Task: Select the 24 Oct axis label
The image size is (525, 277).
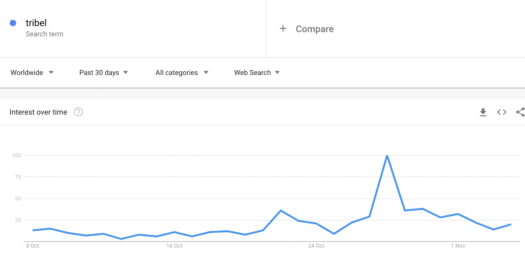Action: coord(316,246)
